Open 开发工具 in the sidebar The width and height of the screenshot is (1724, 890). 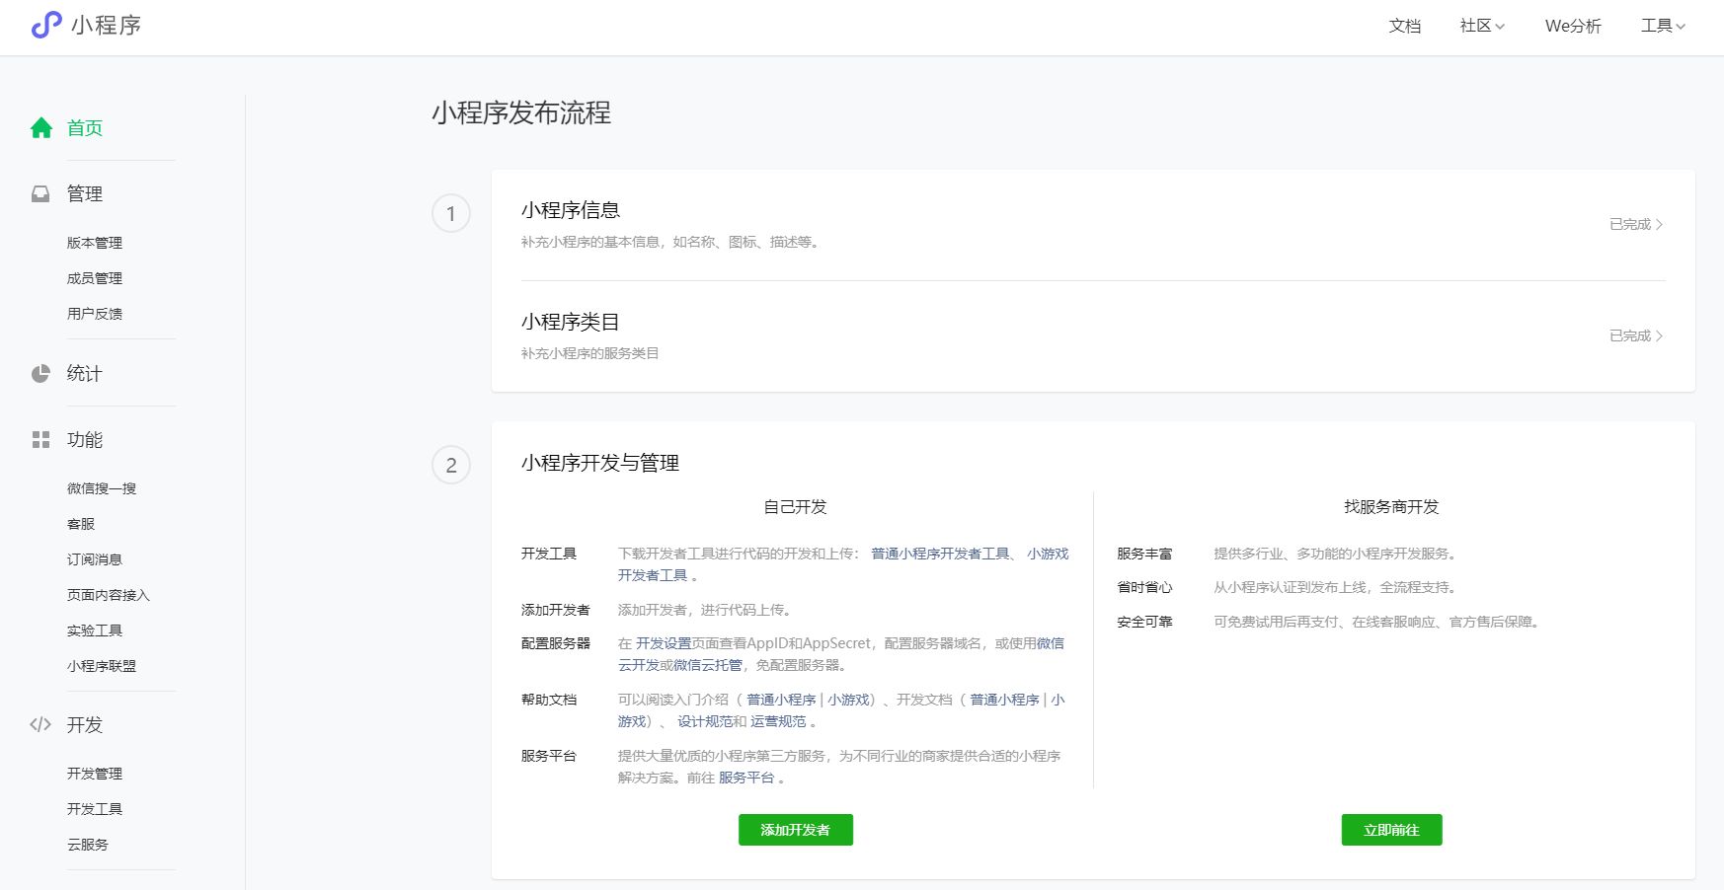(x=95, y=809)
